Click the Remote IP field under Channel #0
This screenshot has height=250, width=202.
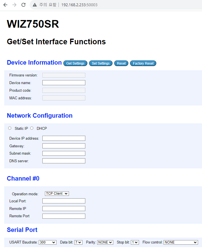64,209
